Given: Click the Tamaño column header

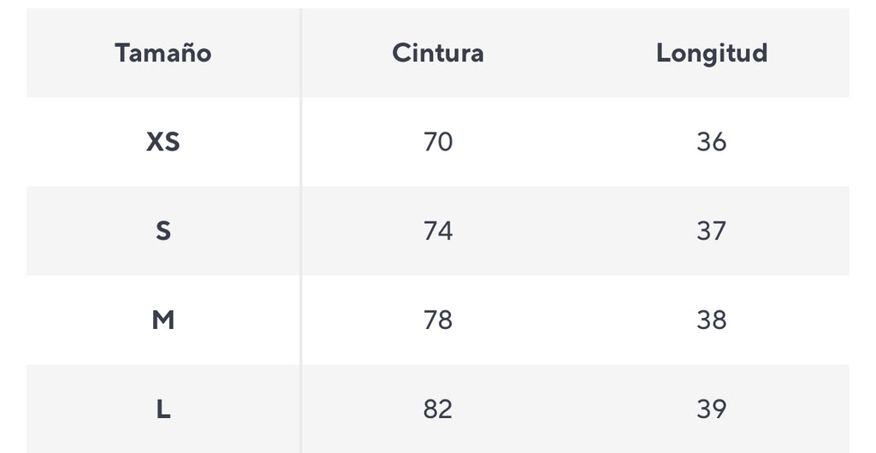Looking at the screenshot, I should click(163, 53).
